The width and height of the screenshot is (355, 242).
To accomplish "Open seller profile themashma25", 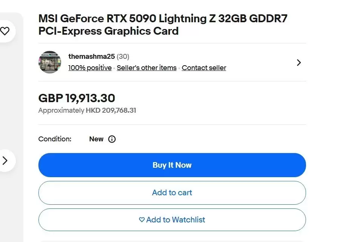I will (92, 56).
